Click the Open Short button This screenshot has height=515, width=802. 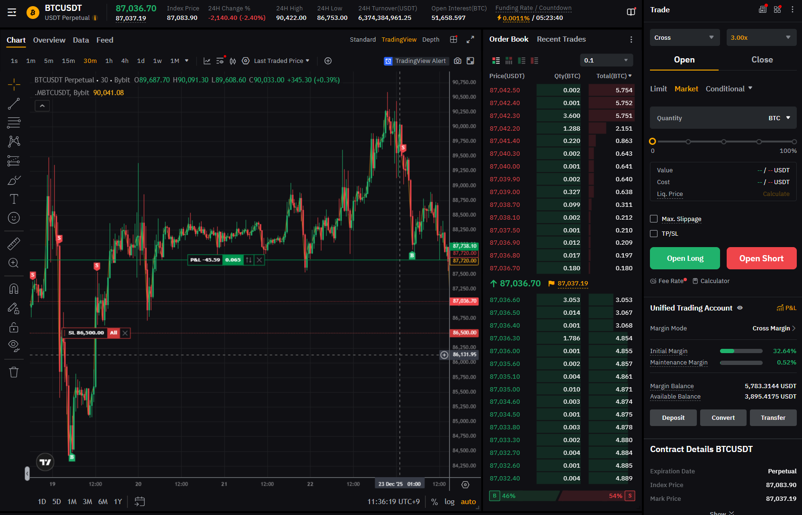pyautogui.click(x=762, y=258)
